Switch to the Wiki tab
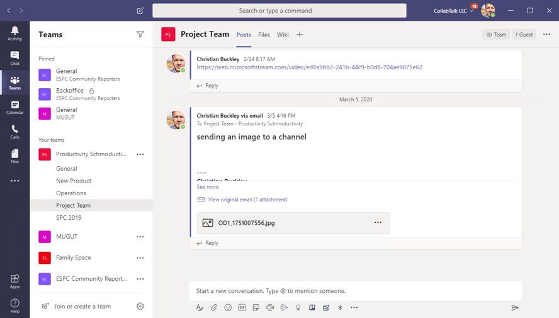Viewport: 559px width, 318px height. click(x=283, y=35)
